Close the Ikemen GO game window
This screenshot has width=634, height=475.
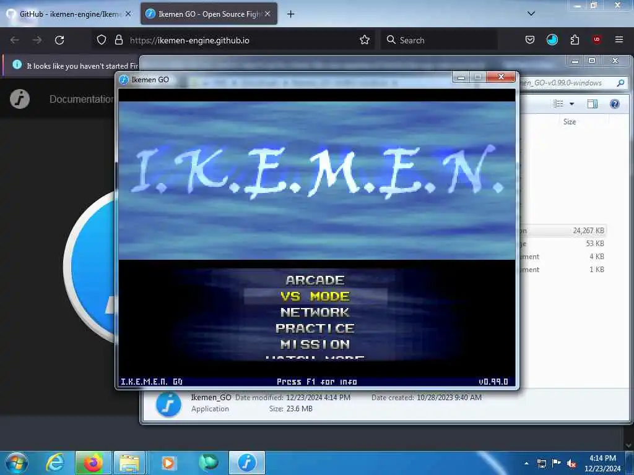tap(501, 77)
